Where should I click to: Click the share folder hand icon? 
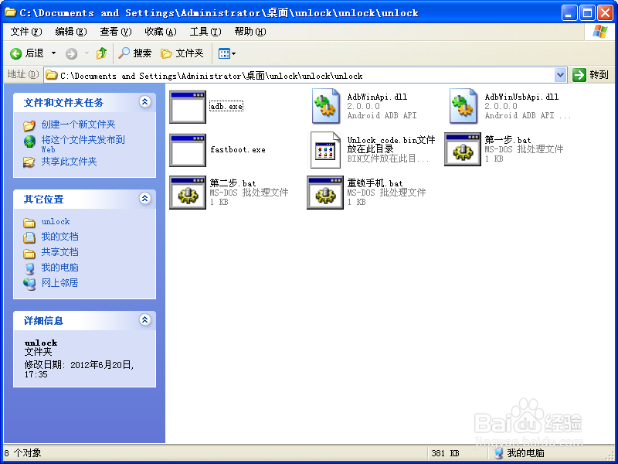(29, 162)
